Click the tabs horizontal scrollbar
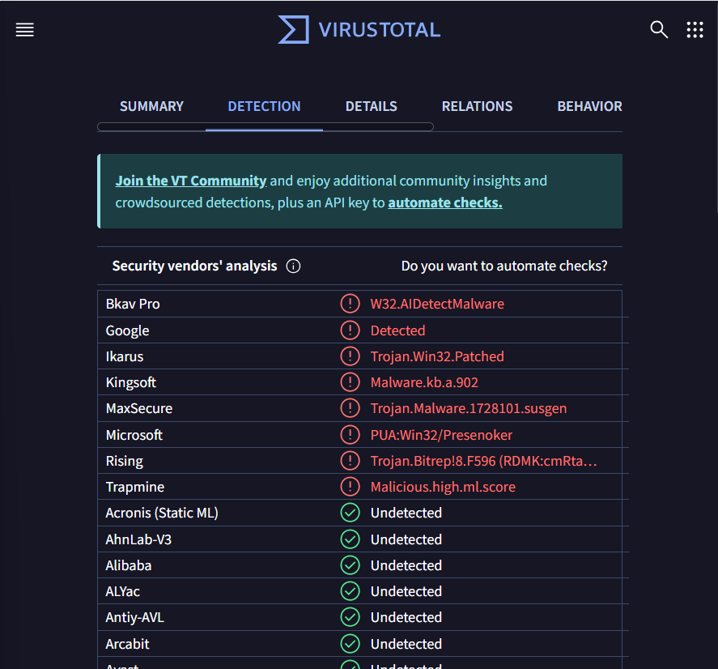 (266, 126)
